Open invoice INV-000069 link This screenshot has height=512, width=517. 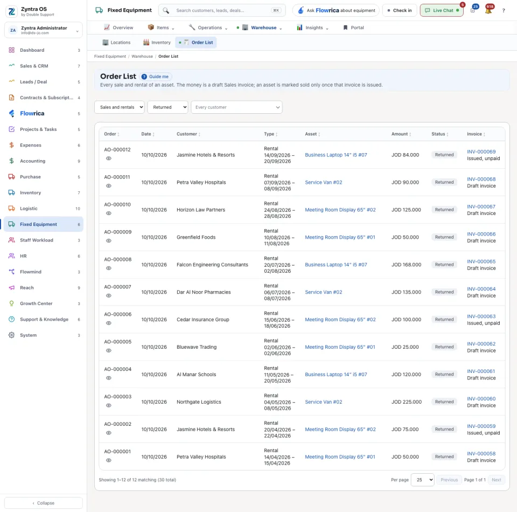[x=481, y=152]
